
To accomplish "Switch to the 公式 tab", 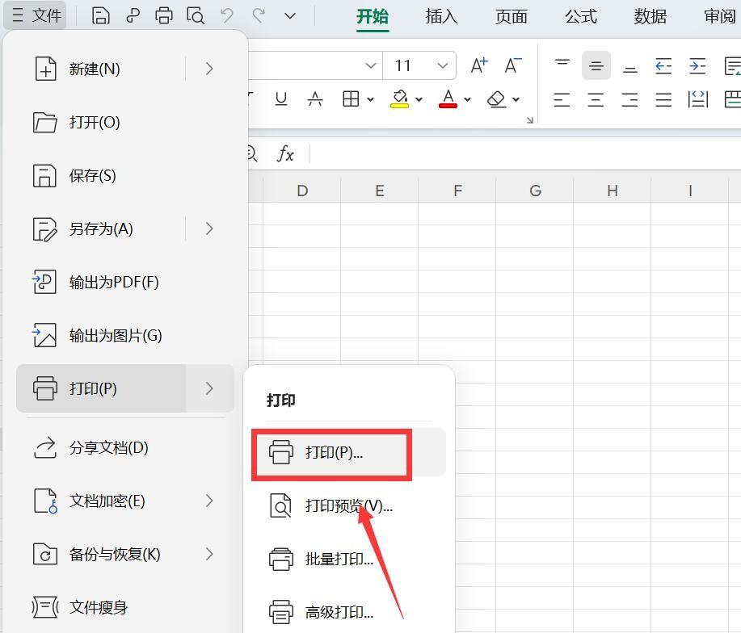I will [581, 16].
